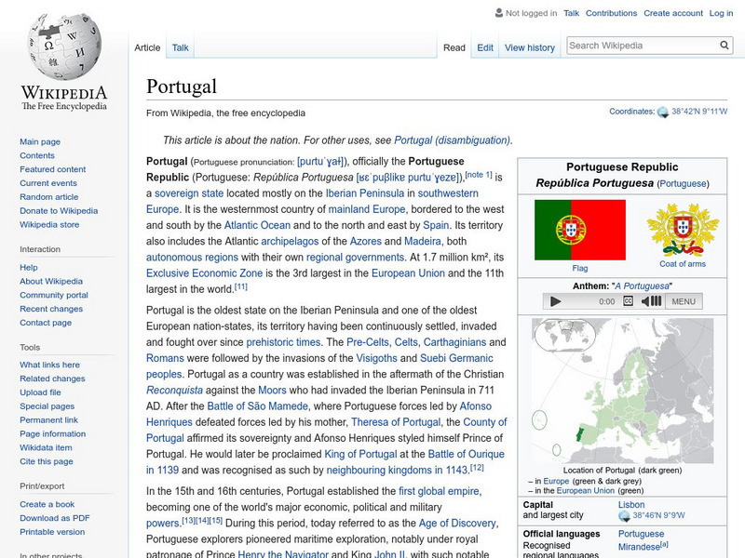Open Wikidata item
The image size is (745, 558).
click(46, 447)
